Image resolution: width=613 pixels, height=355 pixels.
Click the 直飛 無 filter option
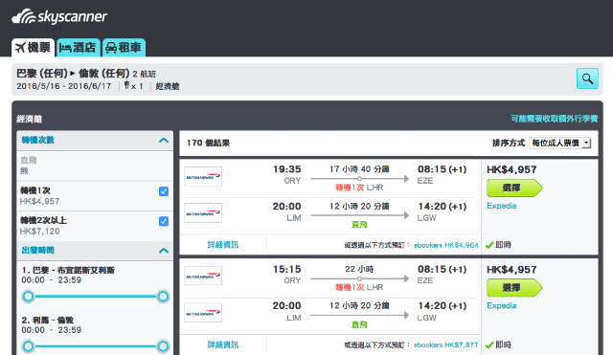(95, 166)
